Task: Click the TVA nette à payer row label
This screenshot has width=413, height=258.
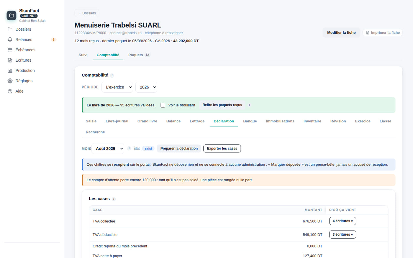Action: 107,256
